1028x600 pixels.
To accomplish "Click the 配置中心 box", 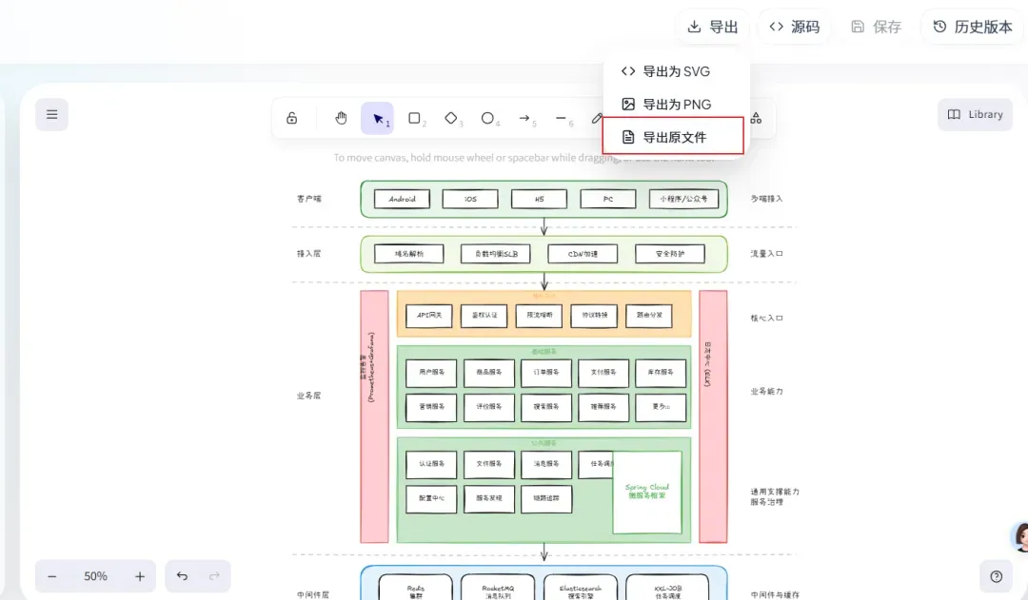I will tap(431, 499).
